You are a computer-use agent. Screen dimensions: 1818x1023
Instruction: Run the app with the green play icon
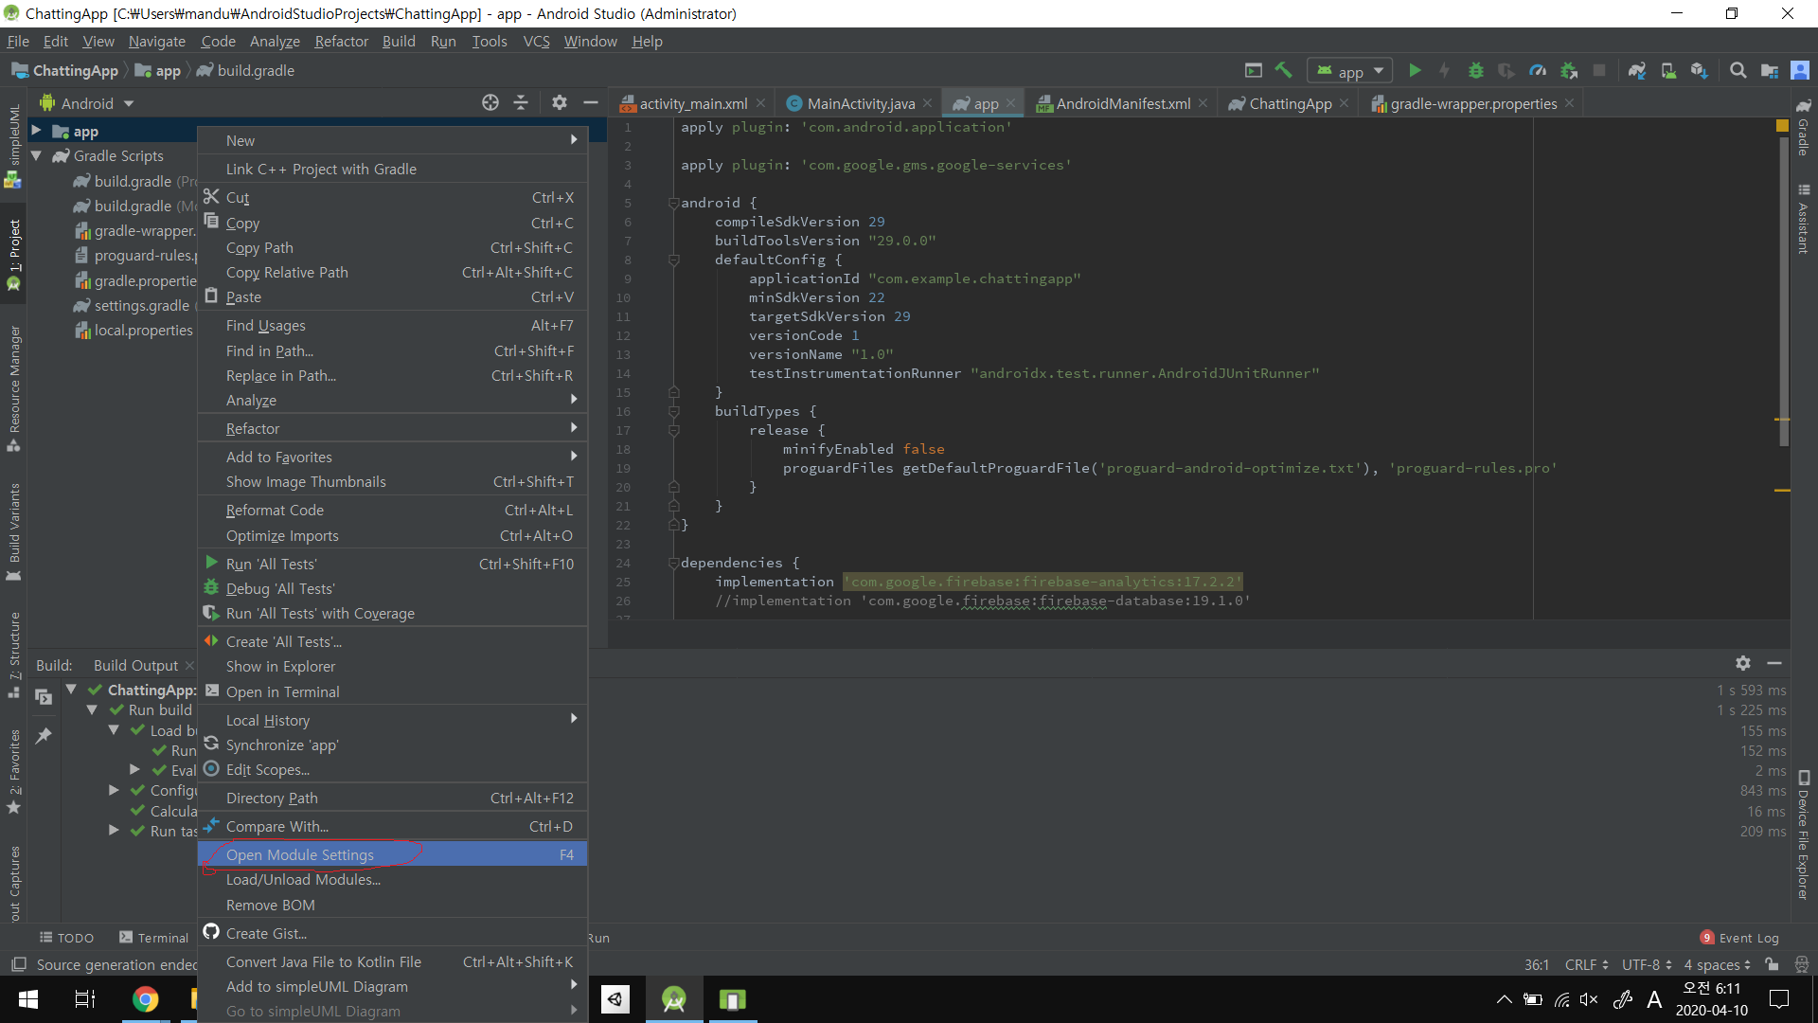point(1415,70)
